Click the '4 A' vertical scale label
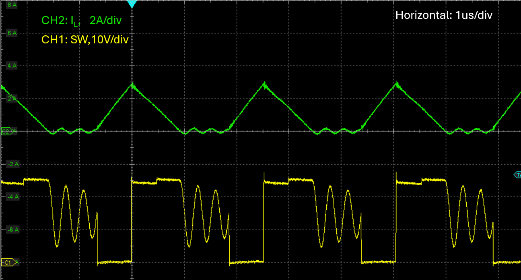The height and width of the screenshot is (280, 521). (x=12, y=65)
